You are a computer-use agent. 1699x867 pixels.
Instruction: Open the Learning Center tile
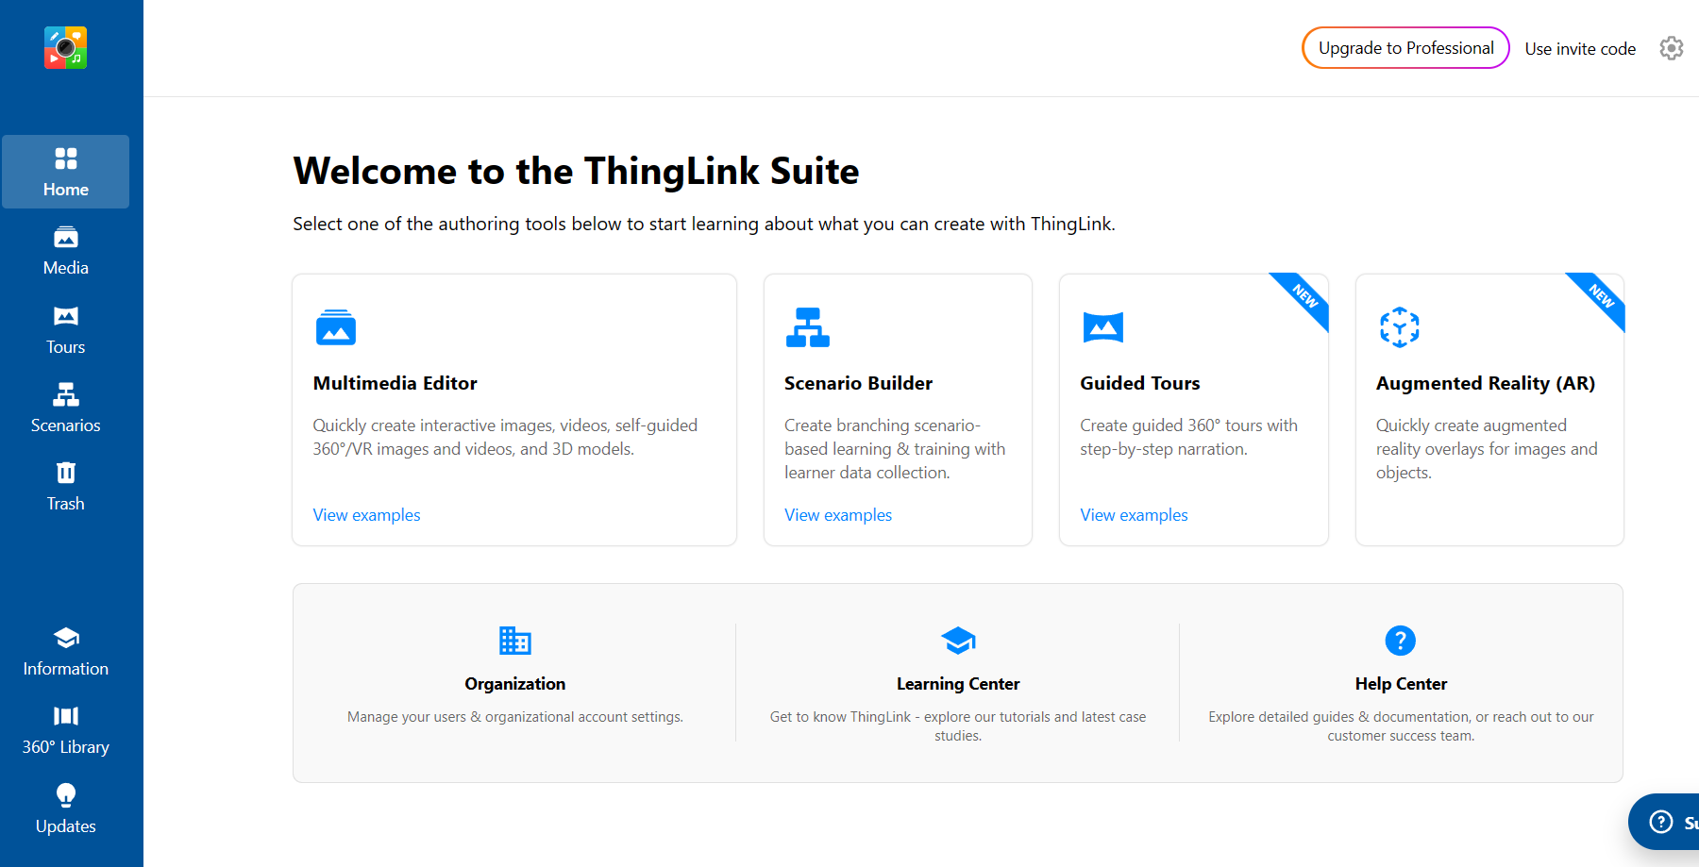(957, 681)
